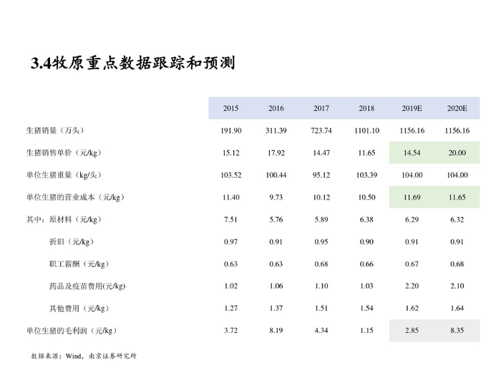Click the value 14.47 unit price

point(321,153)
